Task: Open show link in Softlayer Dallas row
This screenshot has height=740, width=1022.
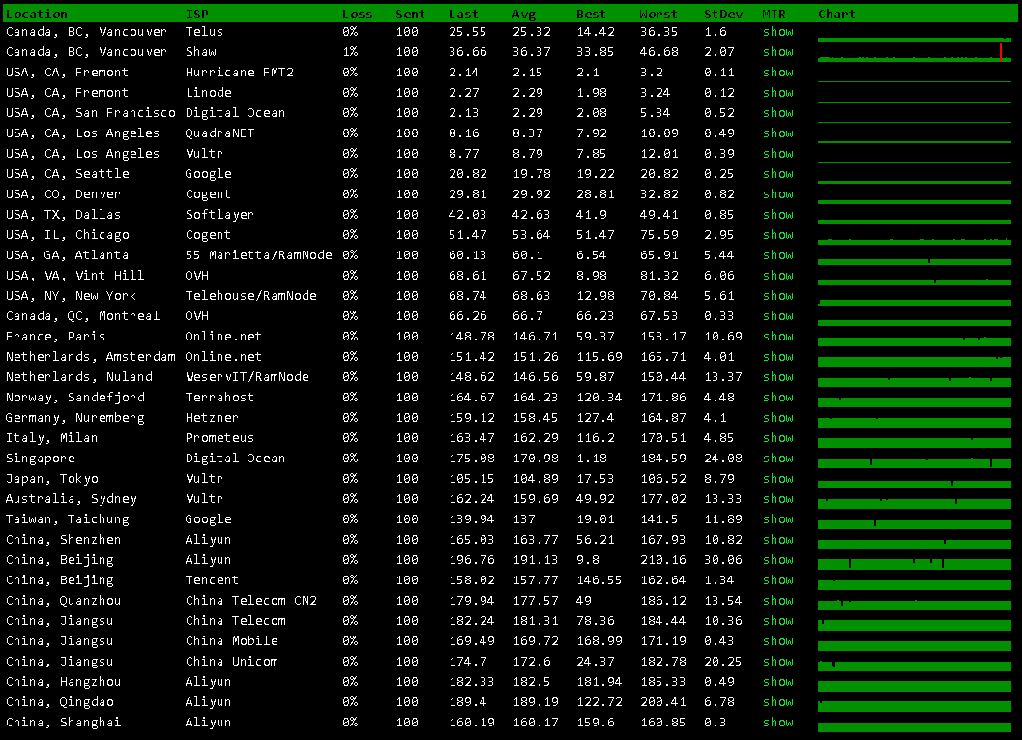Action: click(777, 214)
